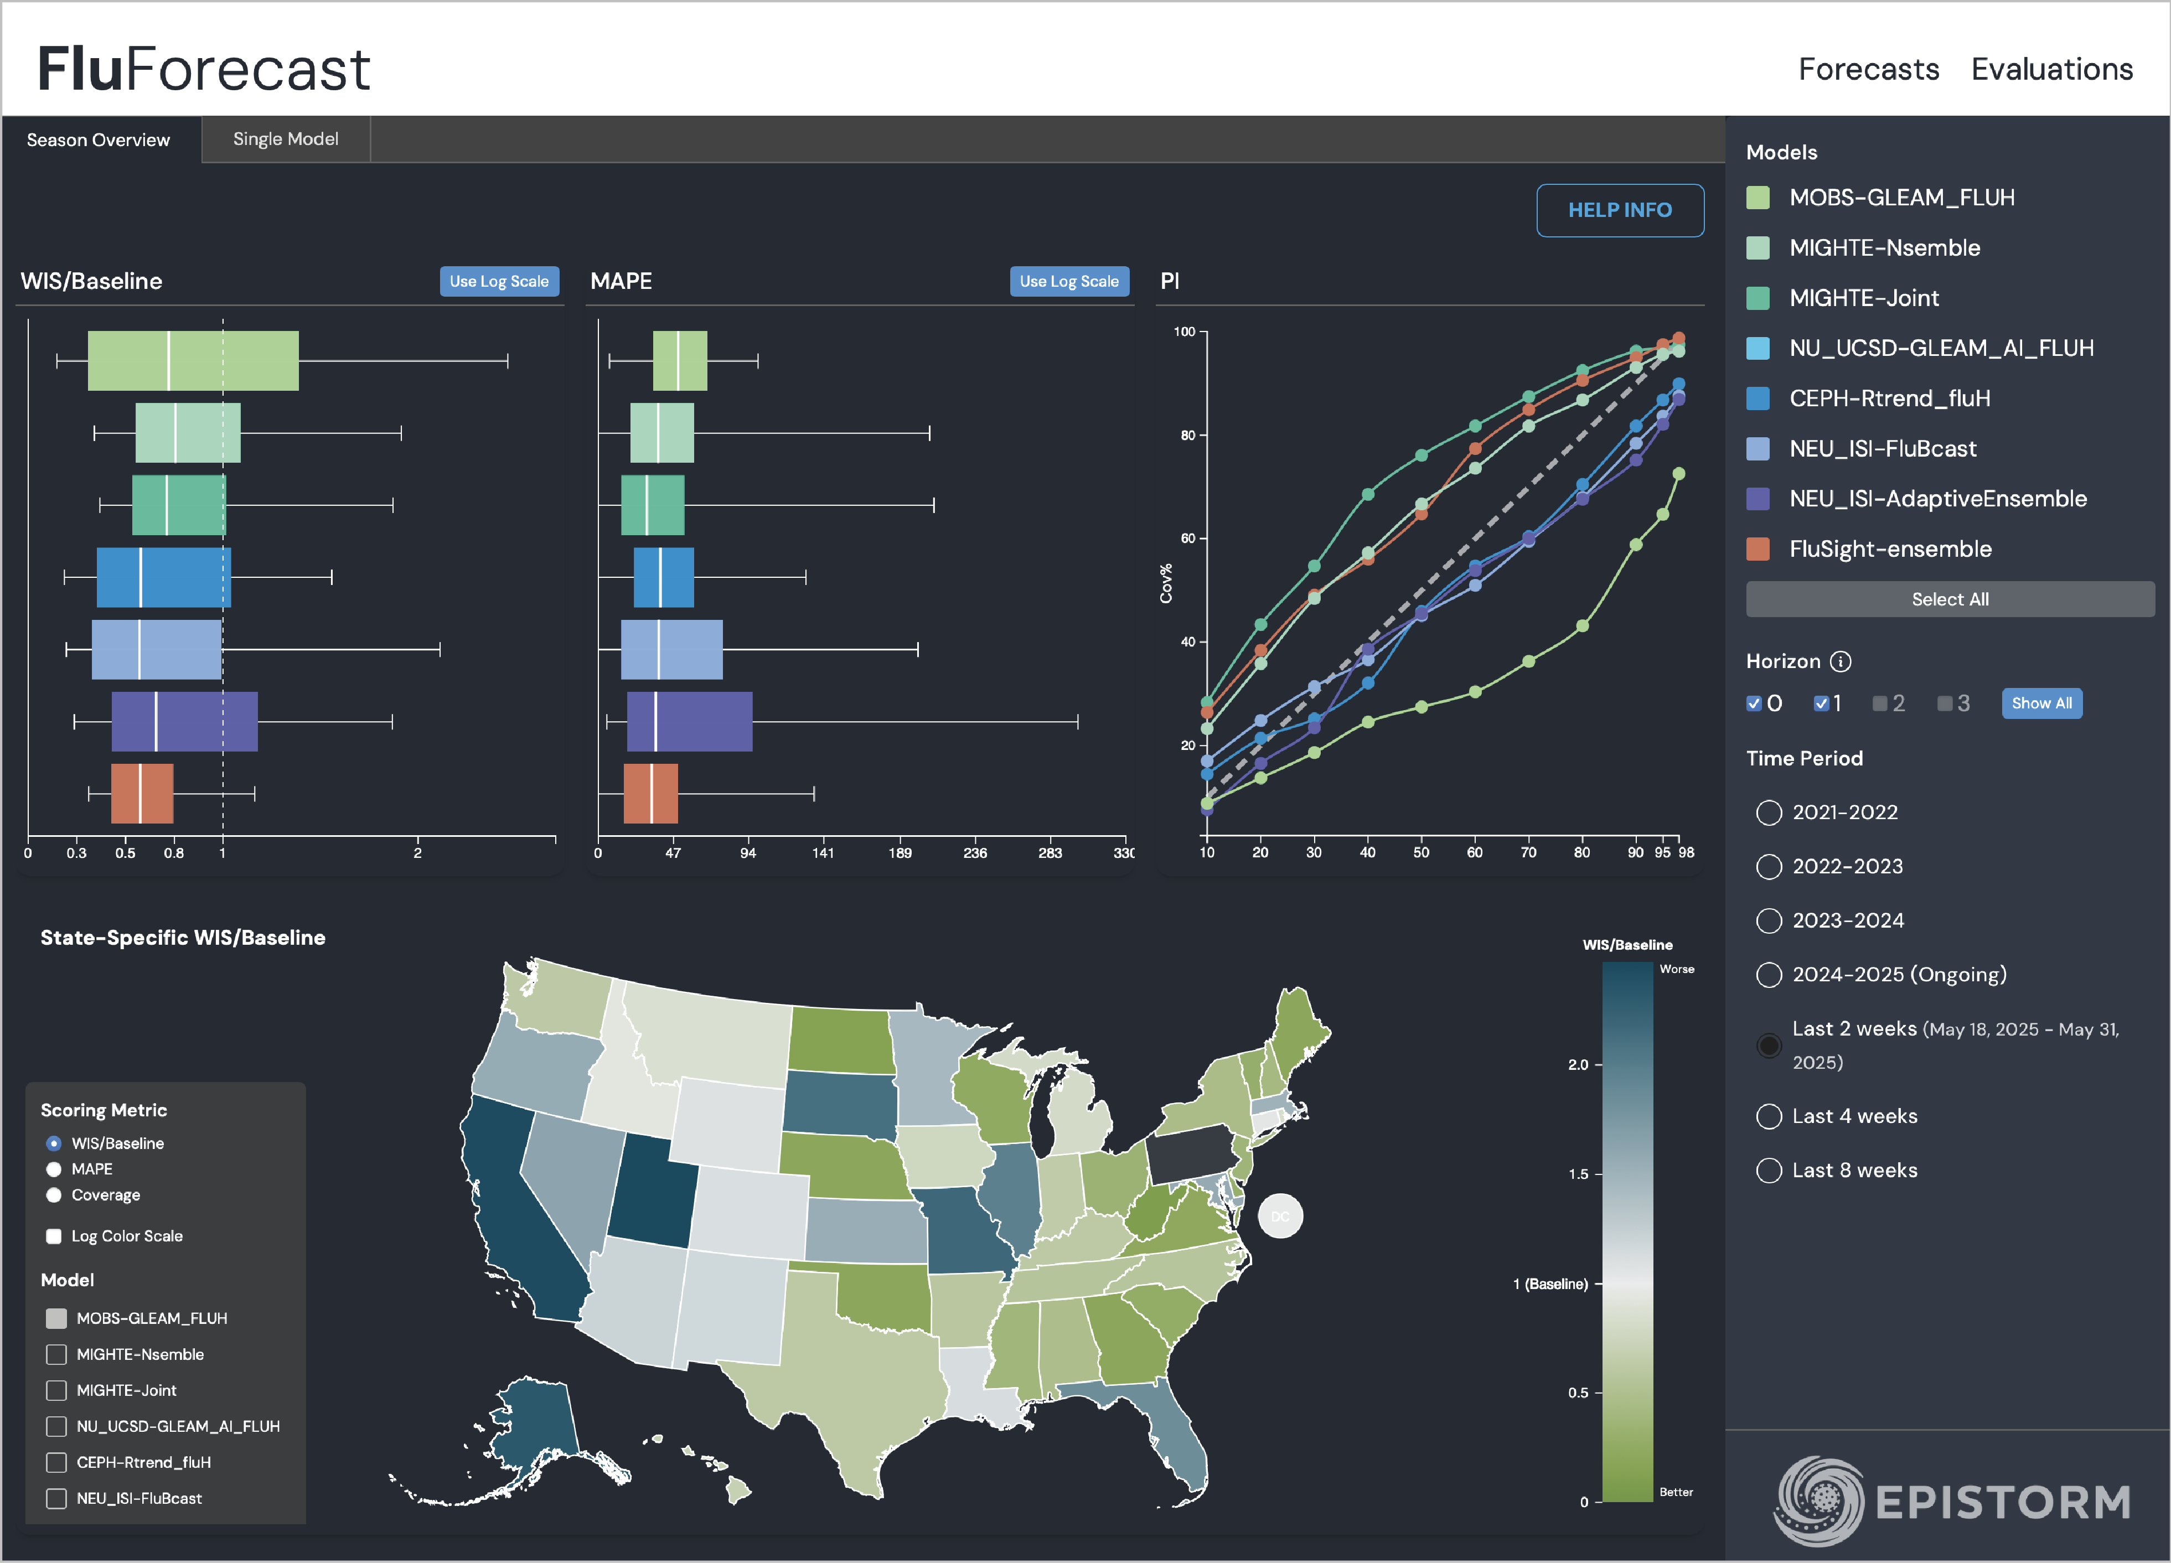Click Select All models button
2171x1563 pixels.
(x=1950, y=599)
